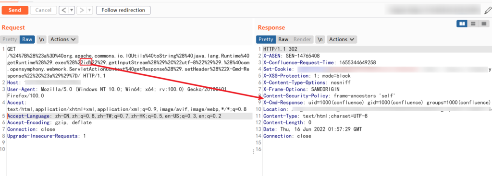Click the Date response header line
The height and width of the screenshot is (176, 492).
click(x=312, y=129)
